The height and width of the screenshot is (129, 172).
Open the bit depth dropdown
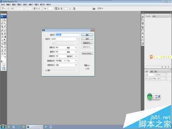(72, 61)
